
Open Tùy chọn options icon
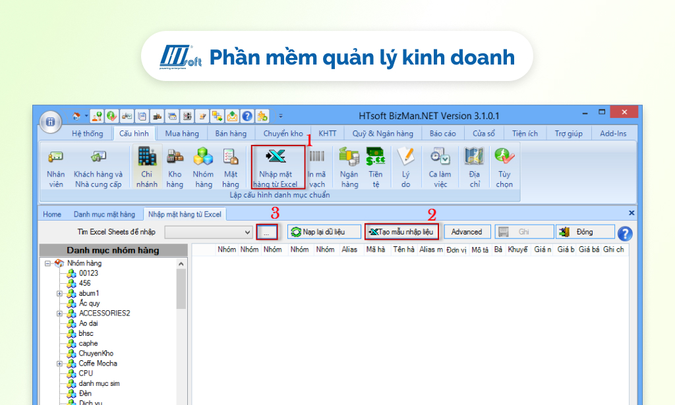[x=504, y=168]
